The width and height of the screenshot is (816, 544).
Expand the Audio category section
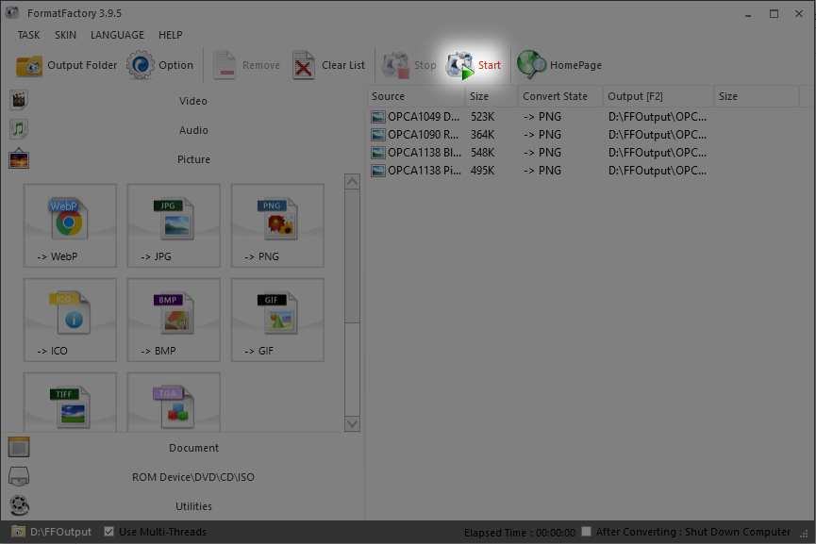(x=192, y=130)
